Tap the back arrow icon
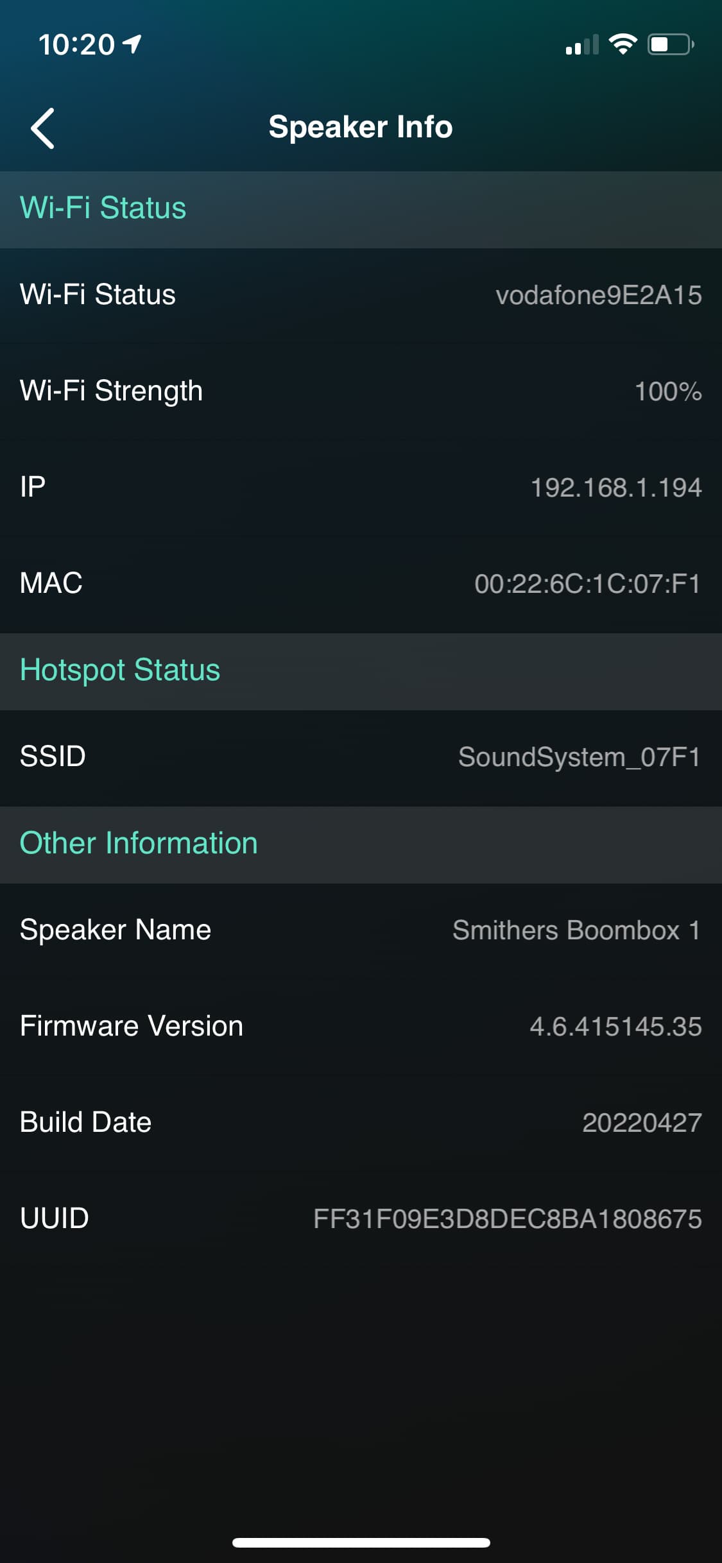Image resolution: width=722 pixels, height=1563 pixels. pyautogui.click(x=42, y=128)
